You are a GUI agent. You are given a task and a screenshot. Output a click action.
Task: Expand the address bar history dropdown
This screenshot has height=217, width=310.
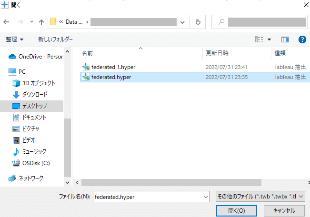[x=182, y=22]
